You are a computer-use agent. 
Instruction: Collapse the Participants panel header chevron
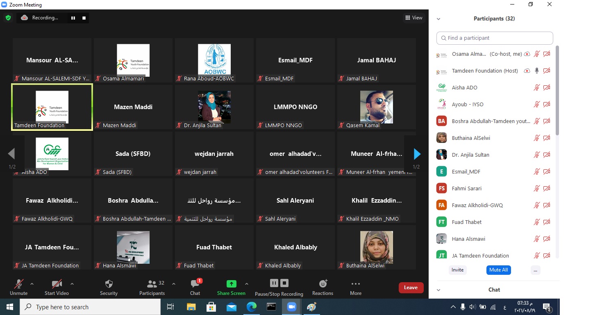438,19
